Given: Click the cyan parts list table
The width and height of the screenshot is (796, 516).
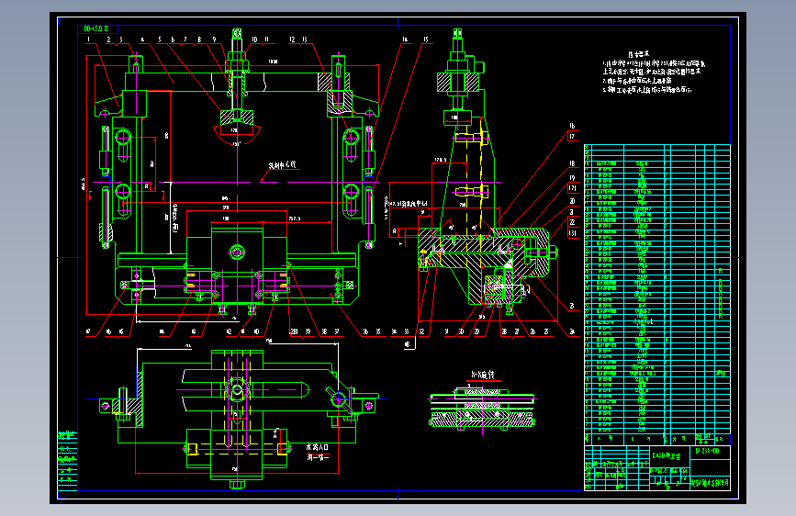Looking at the screenshot, I should click(656, 294).
